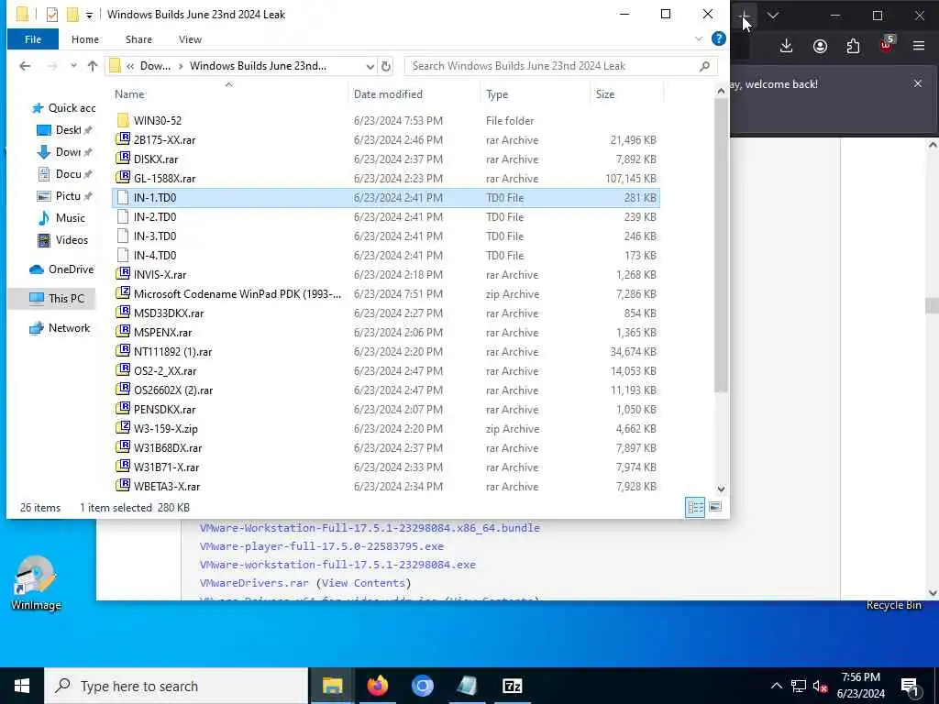
Task: Click the search magnifier icon in Explorer
Action: pos(705,66)
